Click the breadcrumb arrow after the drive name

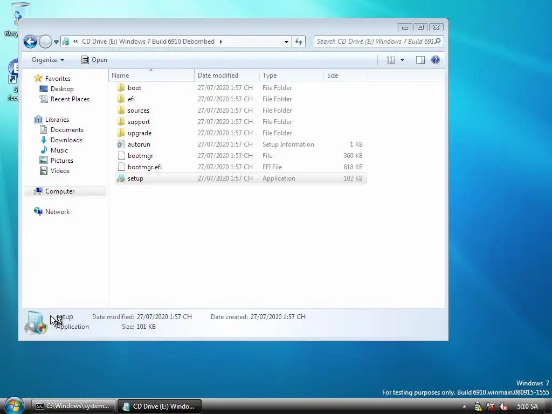pyautogui.click(x=220, y=42)
